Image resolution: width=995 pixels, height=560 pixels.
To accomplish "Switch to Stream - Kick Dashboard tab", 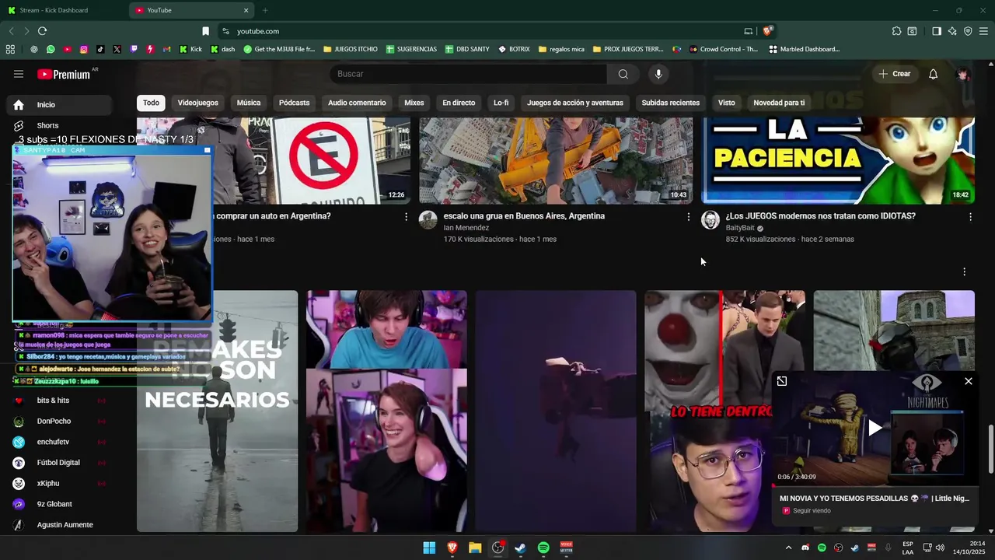I will [62, 10].
